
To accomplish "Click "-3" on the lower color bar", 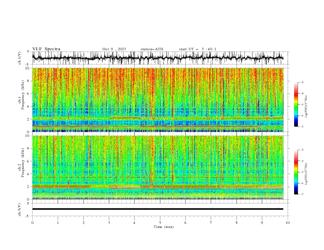I will 302,150.
